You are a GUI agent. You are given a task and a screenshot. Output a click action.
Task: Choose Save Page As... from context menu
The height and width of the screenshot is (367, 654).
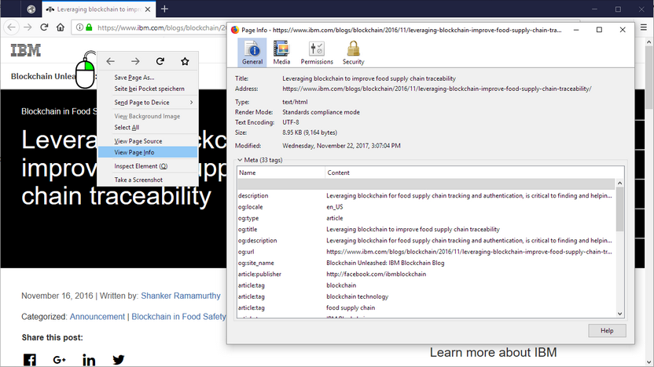click(x=148, y=78)
